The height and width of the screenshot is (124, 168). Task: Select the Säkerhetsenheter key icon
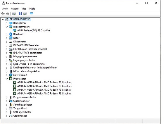click(x=11, y=105)
